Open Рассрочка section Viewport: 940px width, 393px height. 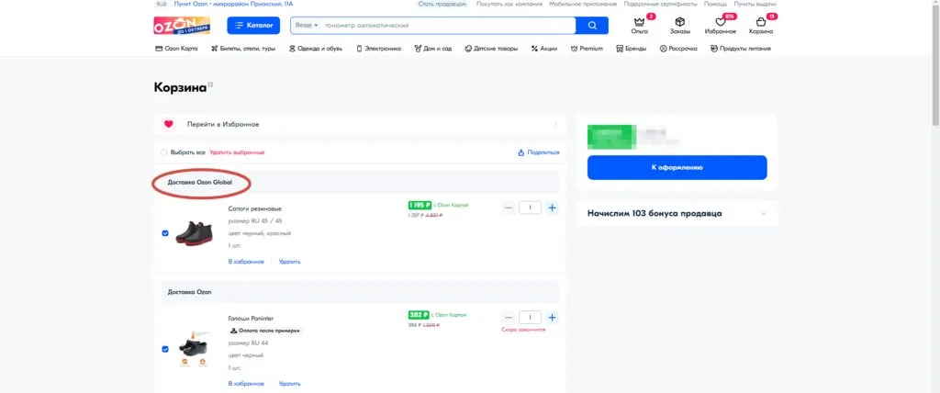click(x=678, y=49)
